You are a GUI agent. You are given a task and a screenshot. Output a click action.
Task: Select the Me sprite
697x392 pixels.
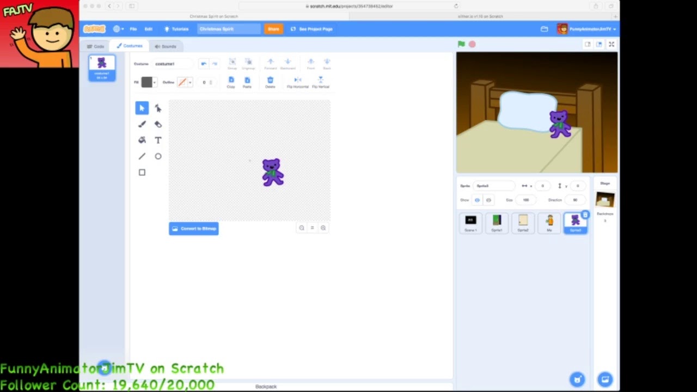(549, 223)
